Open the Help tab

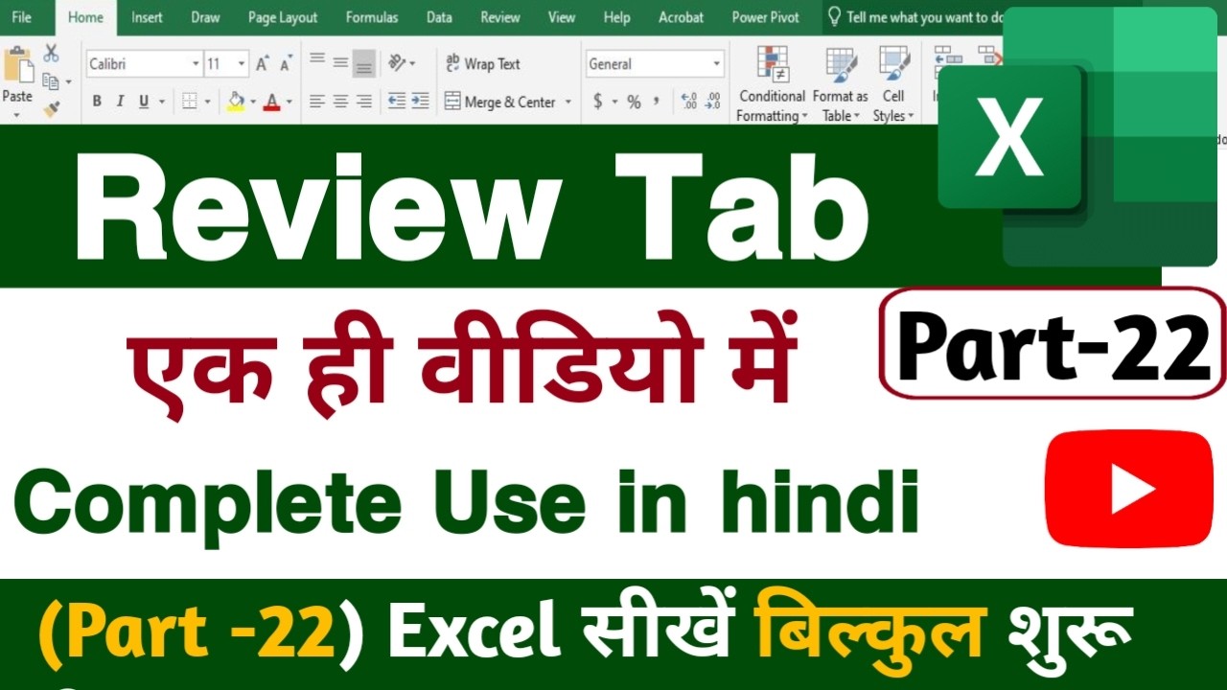tap(617, 17)
